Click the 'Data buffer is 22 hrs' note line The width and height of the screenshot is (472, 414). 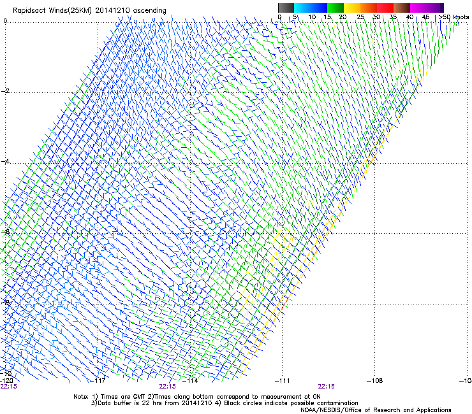click(225, 403)
